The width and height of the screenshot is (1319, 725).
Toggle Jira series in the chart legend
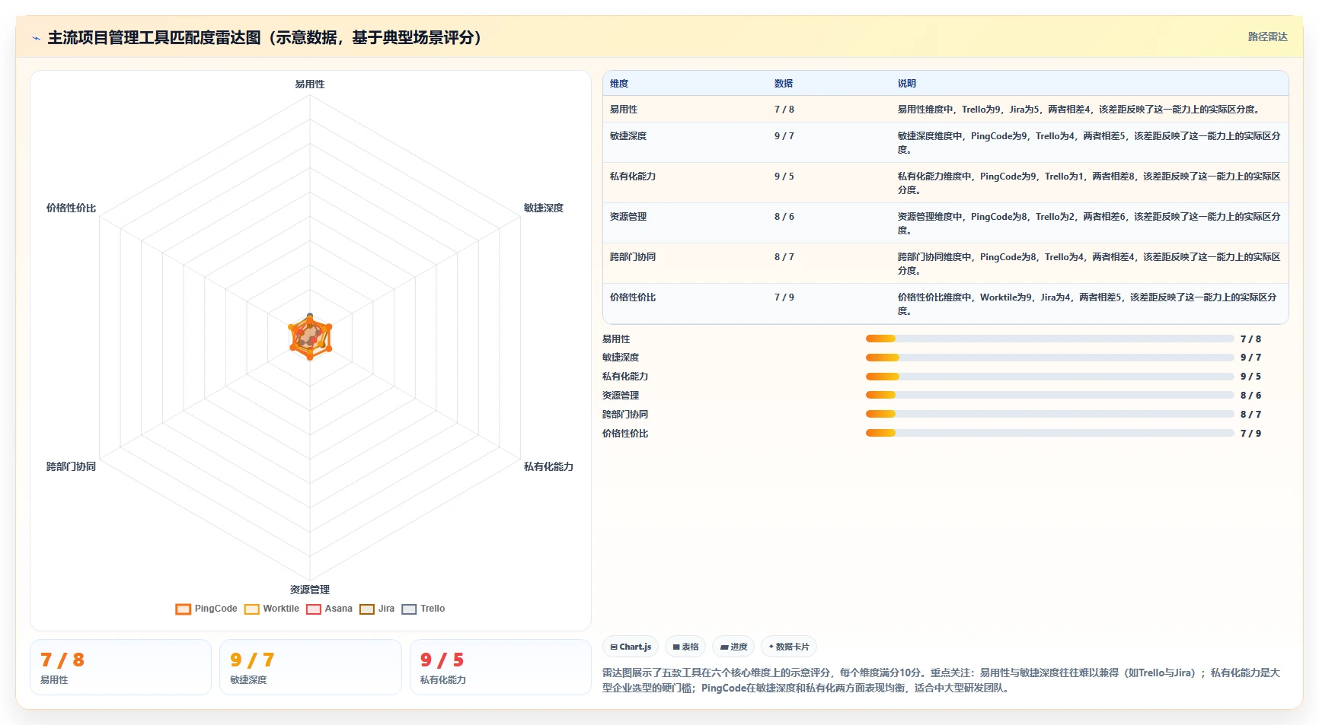pyautogui.click(x=377, y=609)
